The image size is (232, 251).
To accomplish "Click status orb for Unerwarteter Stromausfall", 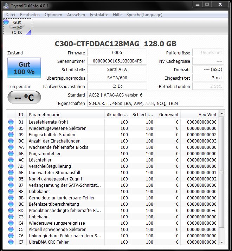I will point(11,173).
